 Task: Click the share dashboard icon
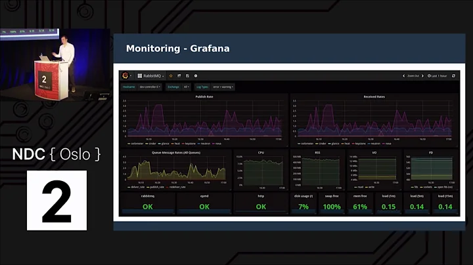pyautogui.click(x=179, y=76)
